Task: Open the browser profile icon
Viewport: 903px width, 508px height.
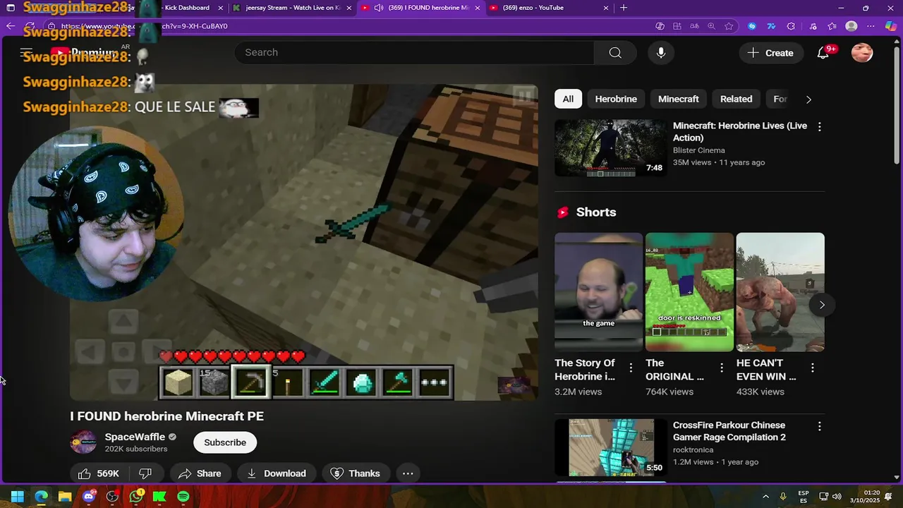Action: (852, 26)
